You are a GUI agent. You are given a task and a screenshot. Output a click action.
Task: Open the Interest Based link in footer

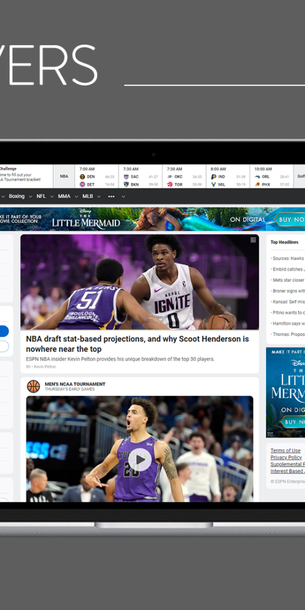288,471
